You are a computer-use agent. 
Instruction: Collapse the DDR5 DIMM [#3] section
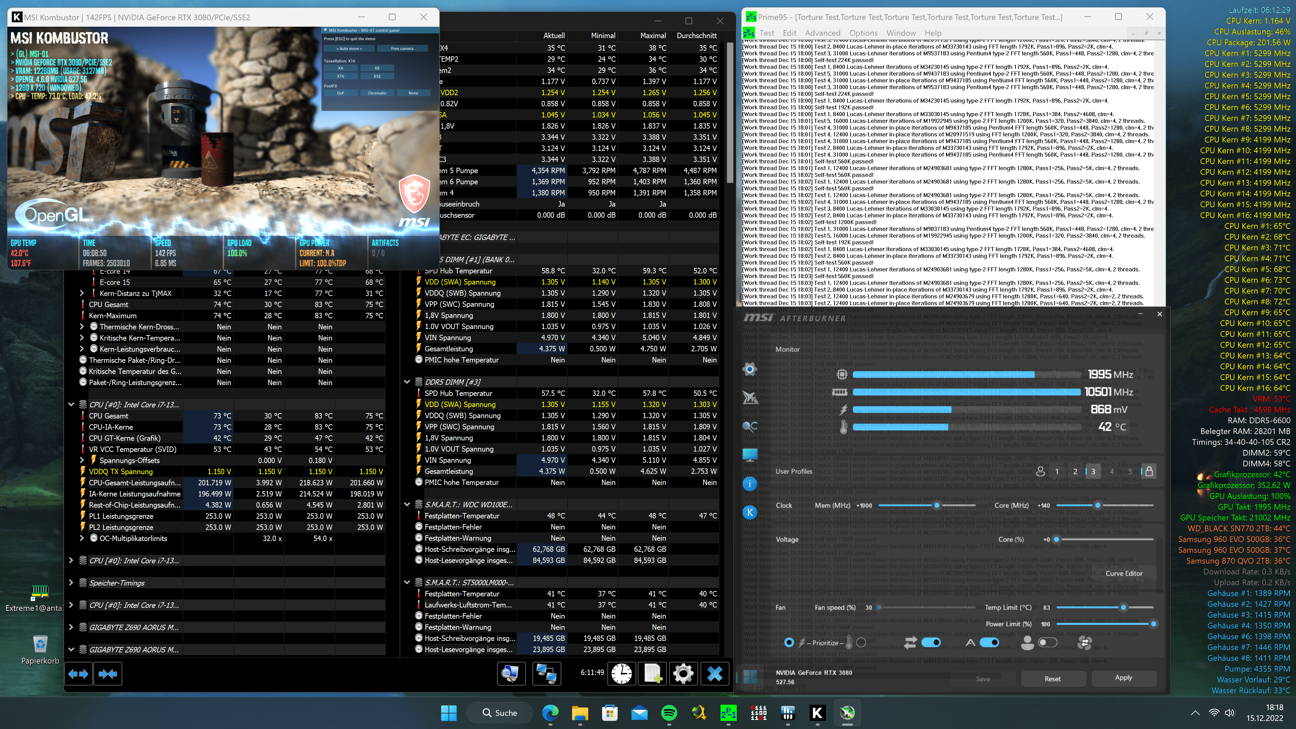point(407,382)
